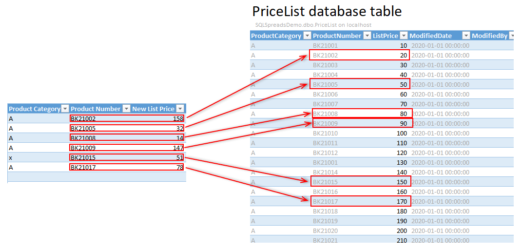Click BK21019 in PriceList table
The image size is (522, 250).
tap(325, 221)
